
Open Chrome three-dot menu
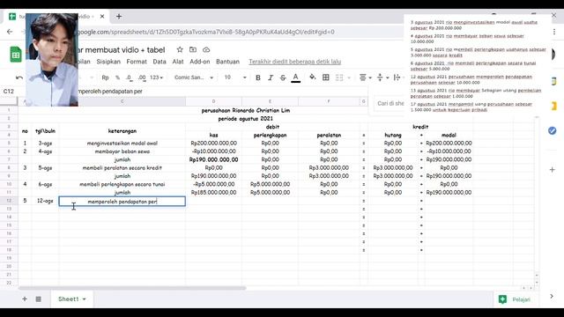(554, 32)
